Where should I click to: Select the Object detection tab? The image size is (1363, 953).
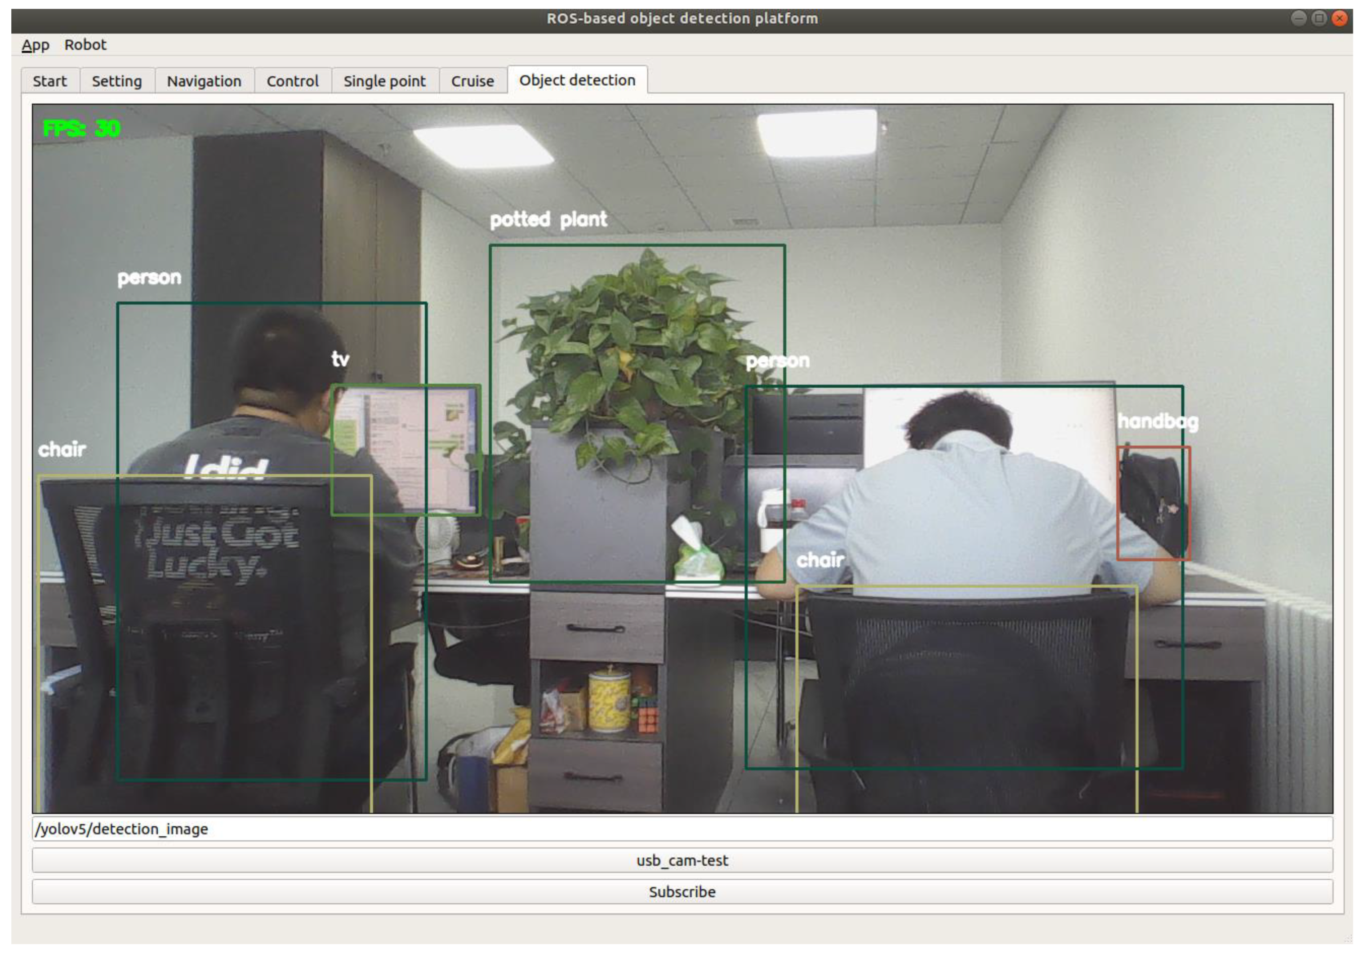(577, 80)
